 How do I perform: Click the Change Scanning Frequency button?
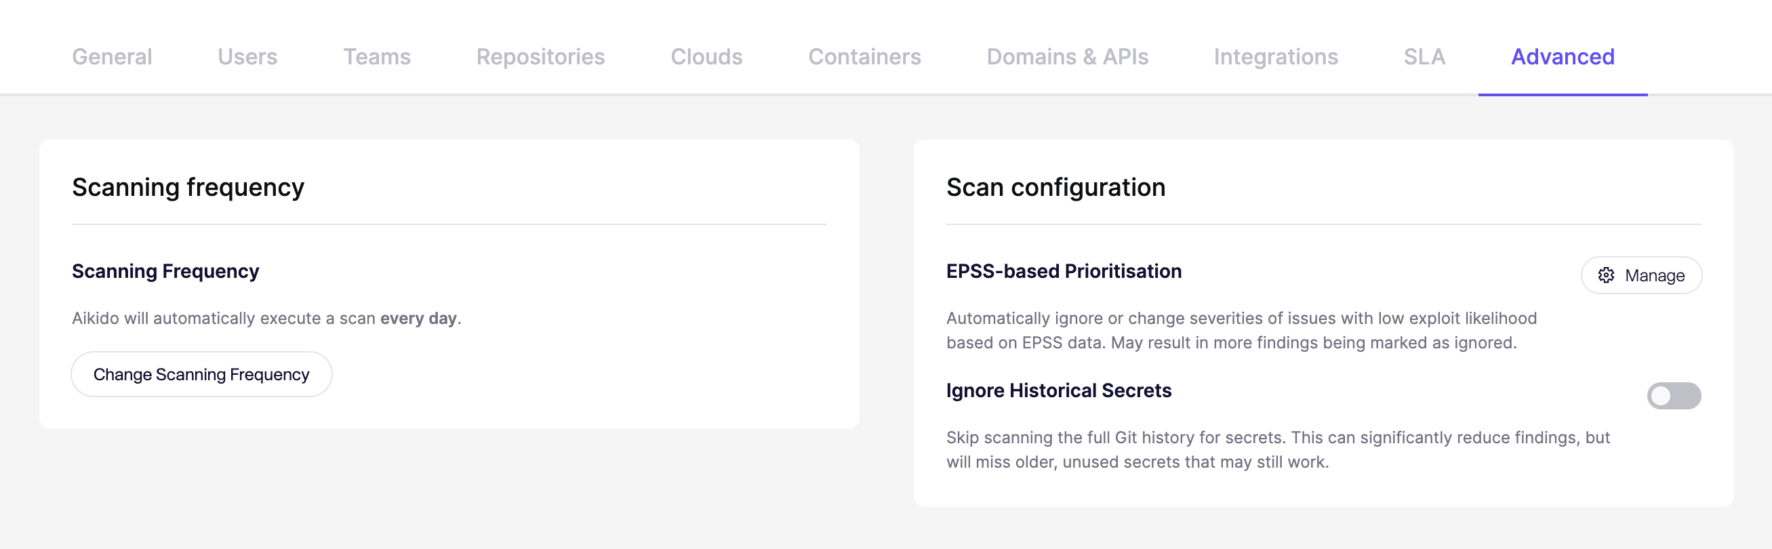point(201,374)
